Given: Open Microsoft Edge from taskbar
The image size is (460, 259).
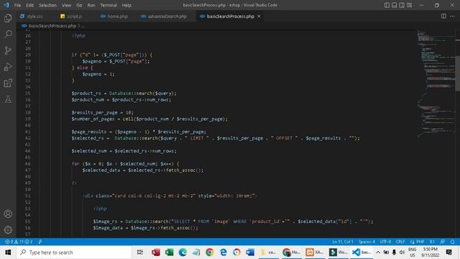Looking at the screenshot, I should pyautogui.click(x=183, y=253).
